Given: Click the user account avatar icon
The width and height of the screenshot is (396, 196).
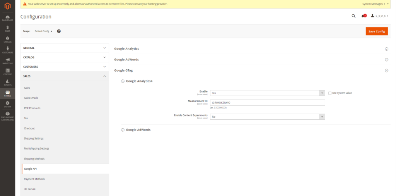Looking at the screenshot, I should tap(372, 15).
